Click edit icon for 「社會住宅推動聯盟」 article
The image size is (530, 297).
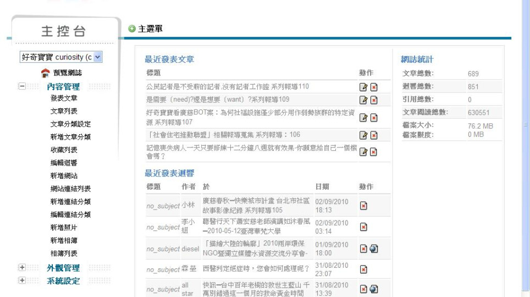[x=362, y=135]
